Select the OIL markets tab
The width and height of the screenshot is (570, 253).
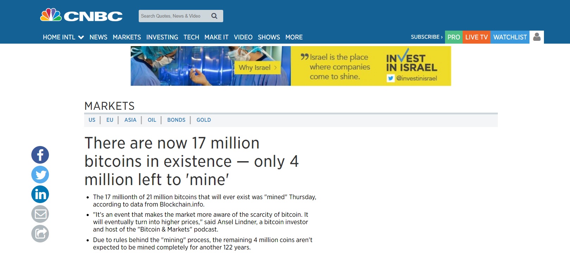click(x=152, y=120)
